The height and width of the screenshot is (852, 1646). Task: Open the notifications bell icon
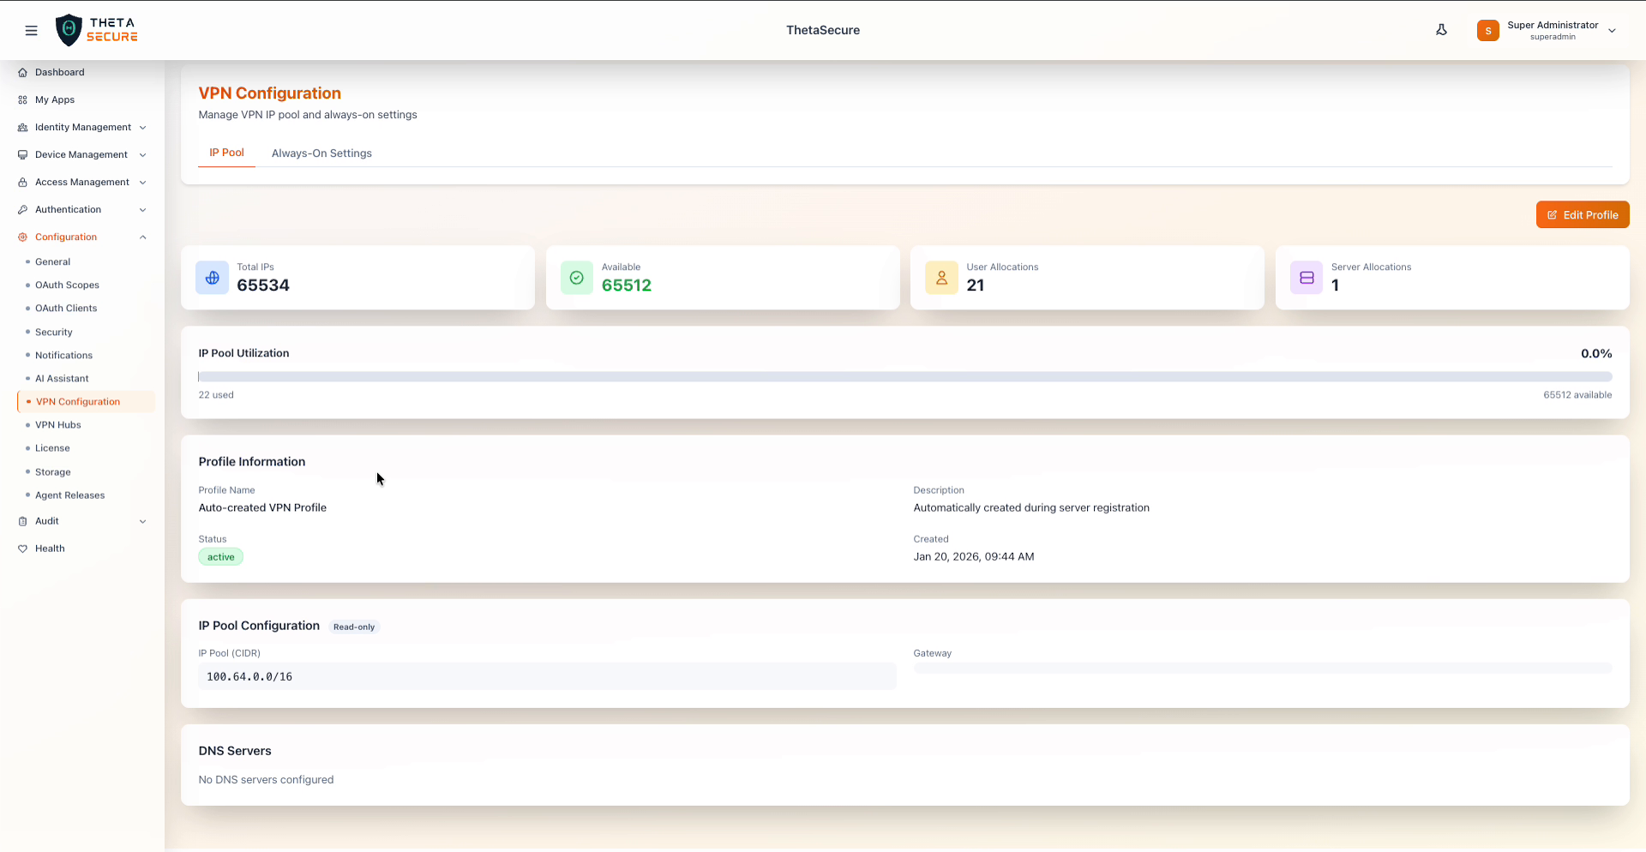1442,29
